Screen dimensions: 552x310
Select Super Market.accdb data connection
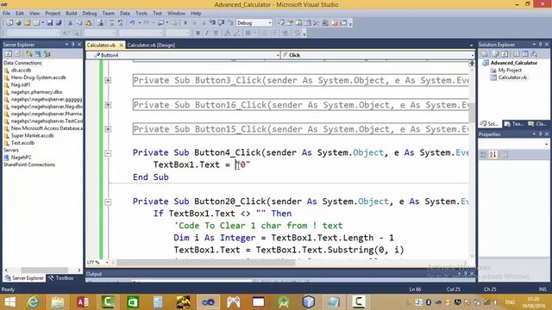coord(33,135)
